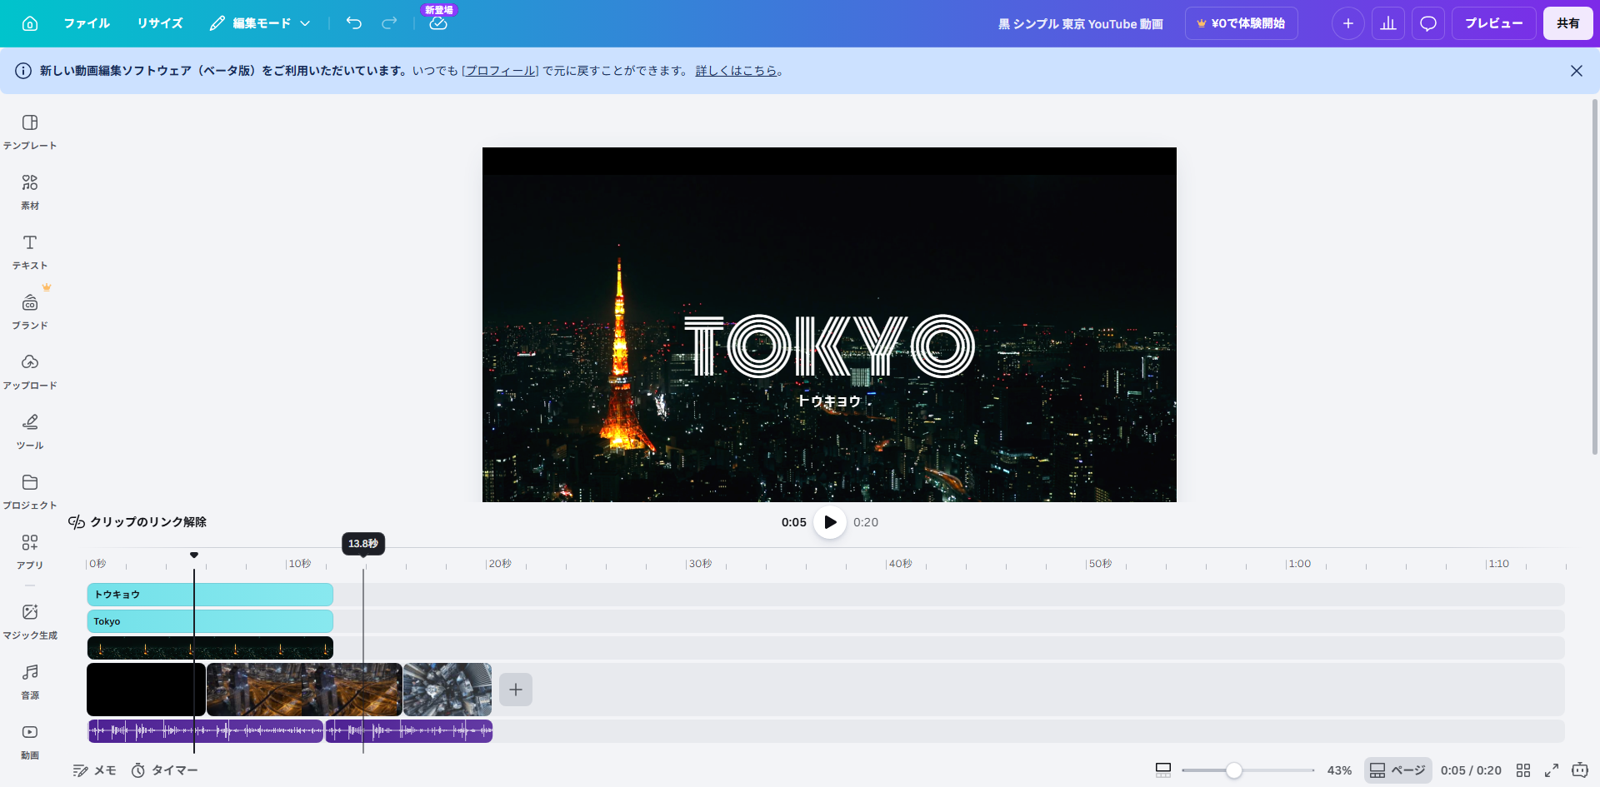Screen dimensions: 1600x787
Task: Add a collaborator with plus icon
Action: [1348, 23]
